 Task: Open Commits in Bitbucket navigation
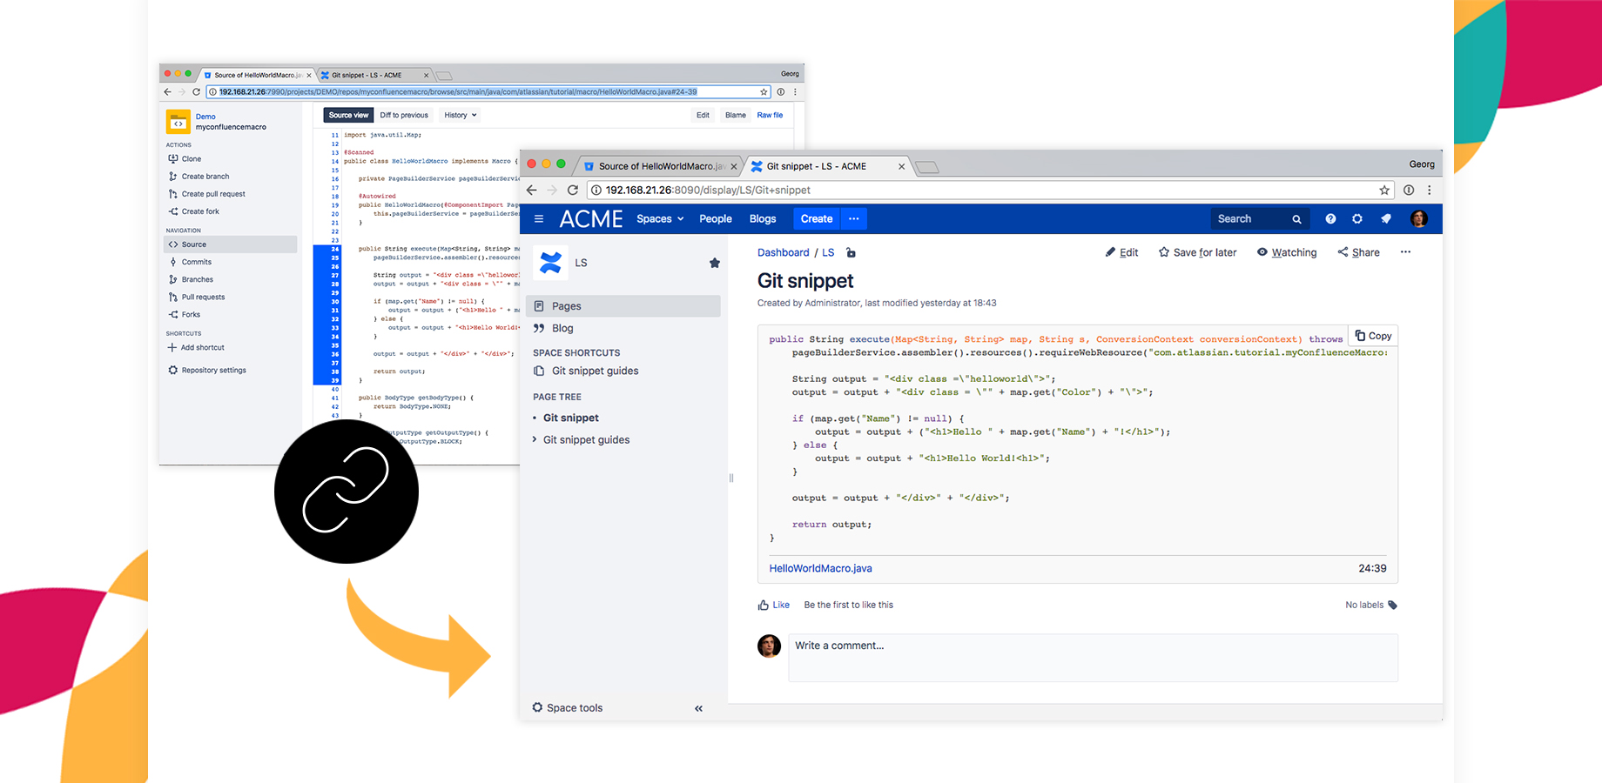[x=190, y=262]
